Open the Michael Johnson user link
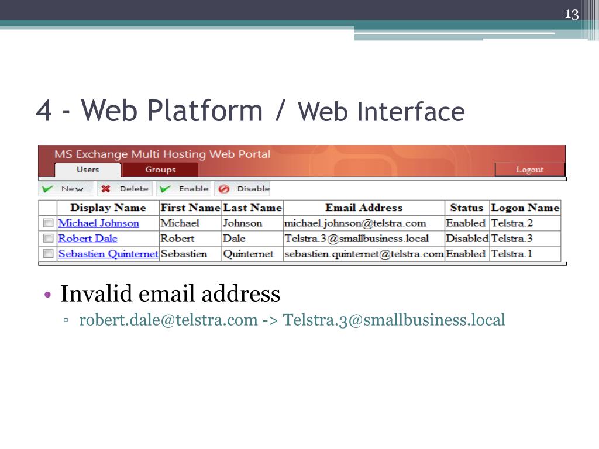The width and height of the screenshot is (599, 449). 98,223
